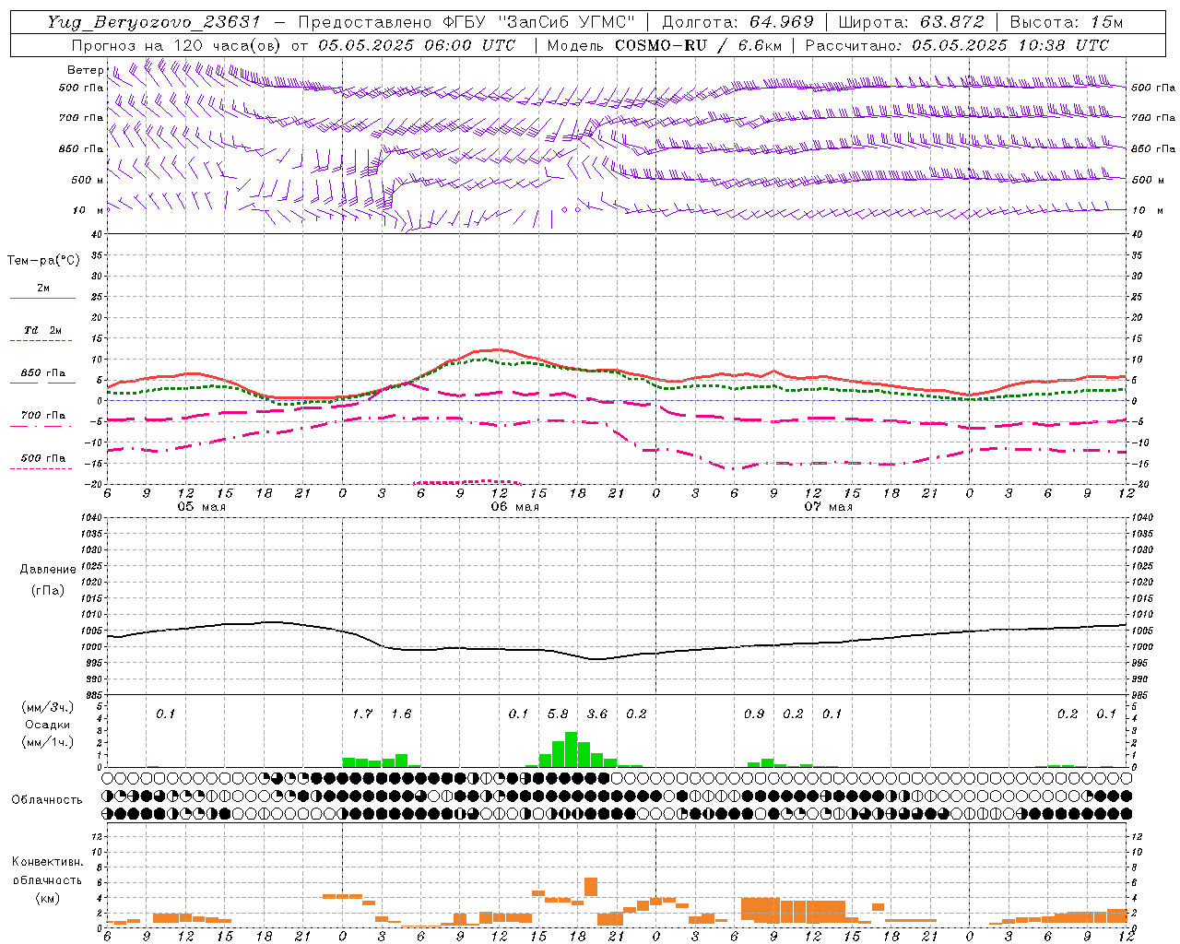Click the 3.6 precipitation total value
The height and width of the screenshot is (944, 1180).
pyautogui.click(x=597, y=714)
